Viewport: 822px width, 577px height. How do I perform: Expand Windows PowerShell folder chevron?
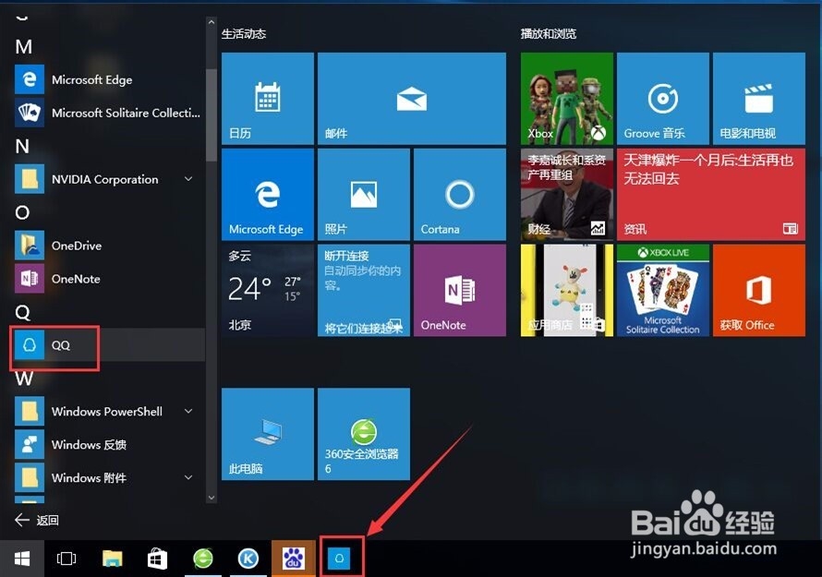tap(188, 412)
